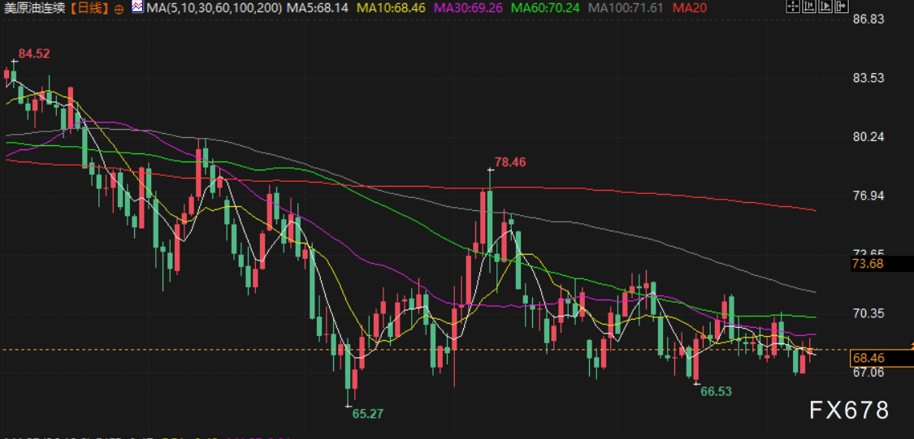914x439 pixels.
Task: Click the 70.35 price axis label
Action: 869,313
